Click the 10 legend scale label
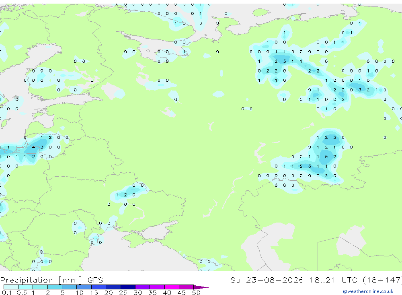The width and height of the screenshot is (402, 295). [80, 293]
